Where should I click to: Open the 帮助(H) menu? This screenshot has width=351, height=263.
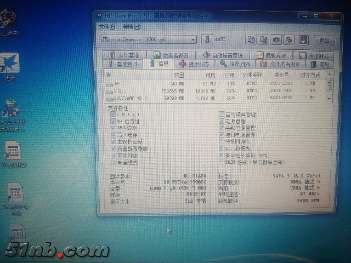click(x=132, y=27)
